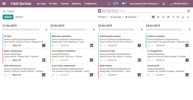Click the 21 Oct 2019 column progress bar
The image size is (193, 100).
(x=21, y=29)
